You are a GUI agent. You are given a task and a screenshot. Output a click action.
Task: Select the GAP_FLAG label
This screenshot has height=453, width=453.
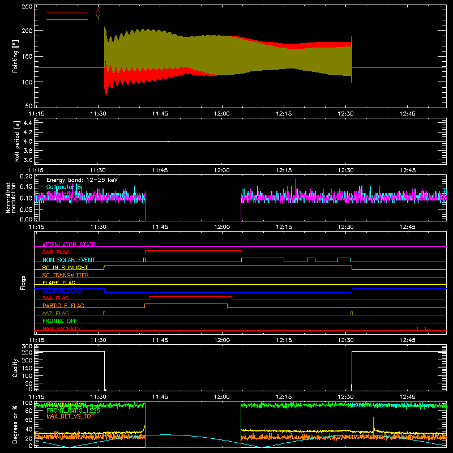click(56, 252)
